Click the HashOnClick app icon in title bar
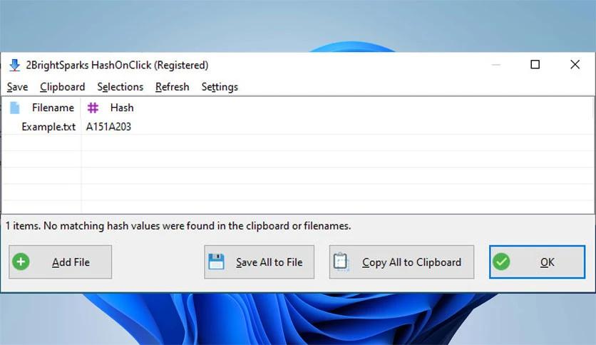596x345 pixels. 14,66
